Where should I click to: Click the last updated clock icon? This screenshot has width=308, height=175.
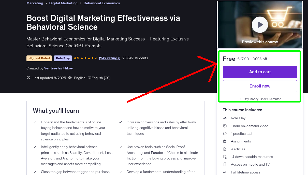(x=28, y=78)
